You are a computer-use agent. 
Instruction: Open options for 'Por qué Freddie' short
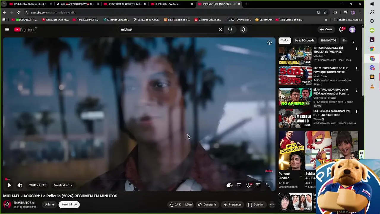point(301,175)
